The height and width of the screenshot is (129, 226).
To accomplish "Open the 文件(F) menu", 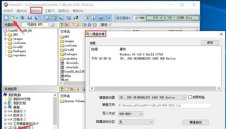I will tap(8, 11).
